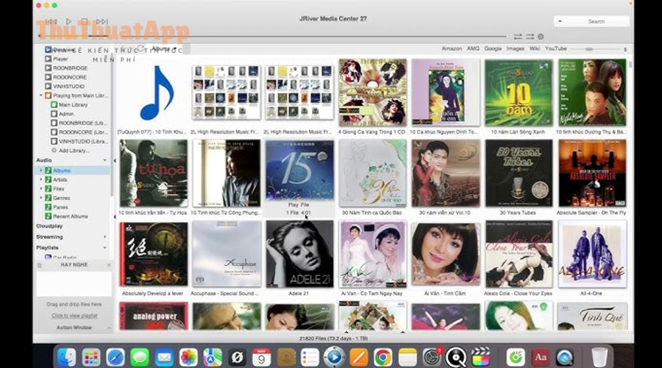Open the Trash in the Dock

point(599,358)
